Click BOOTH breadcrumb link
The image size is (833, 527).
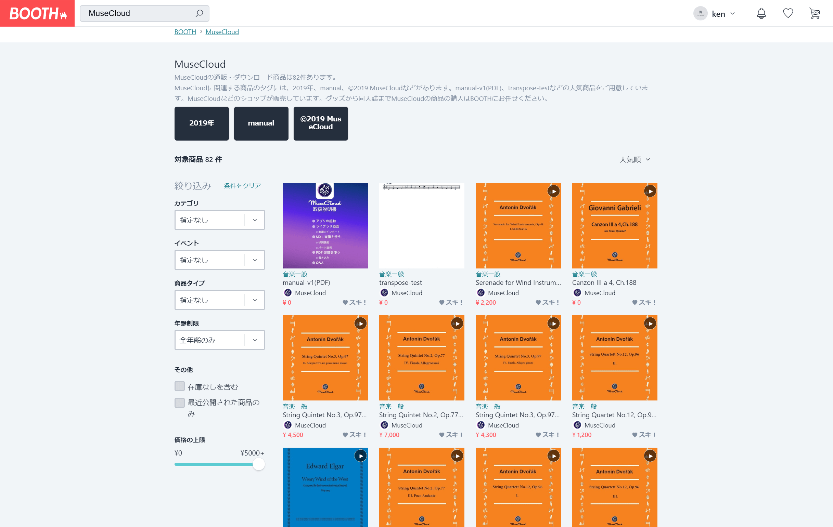(185, 32)
